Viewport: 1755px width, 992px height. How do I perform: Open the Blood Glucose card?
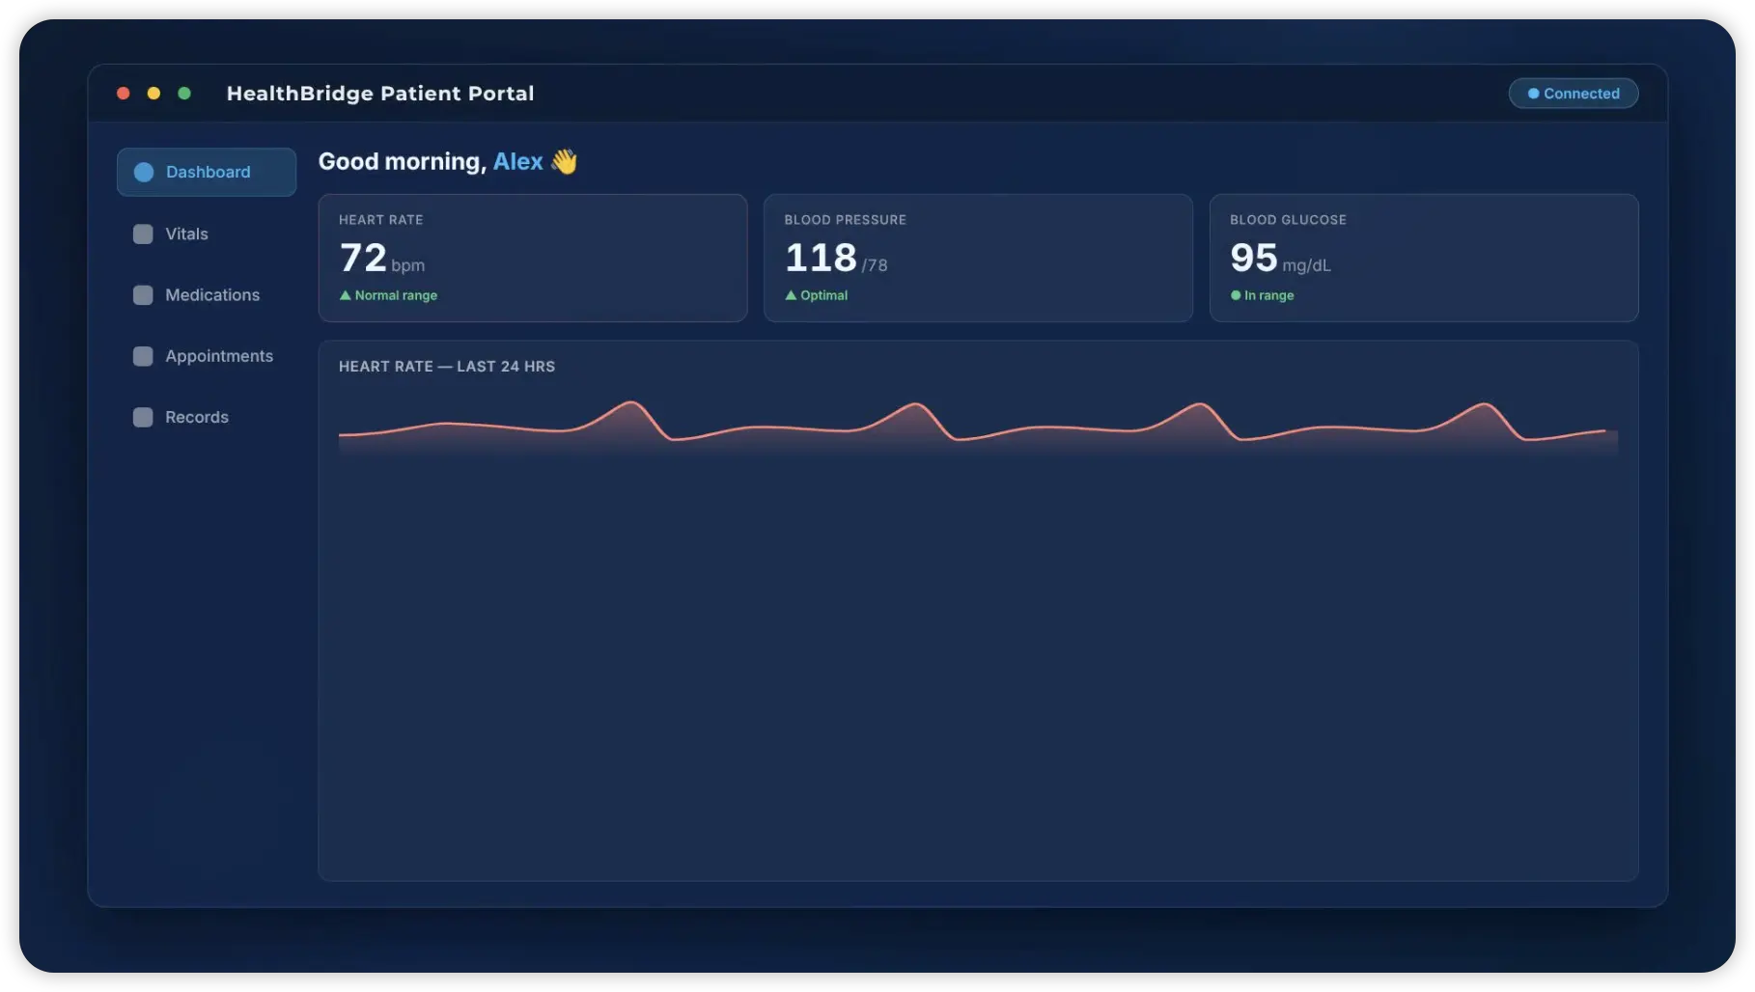pyautogui.click(x=1424, y=258)
